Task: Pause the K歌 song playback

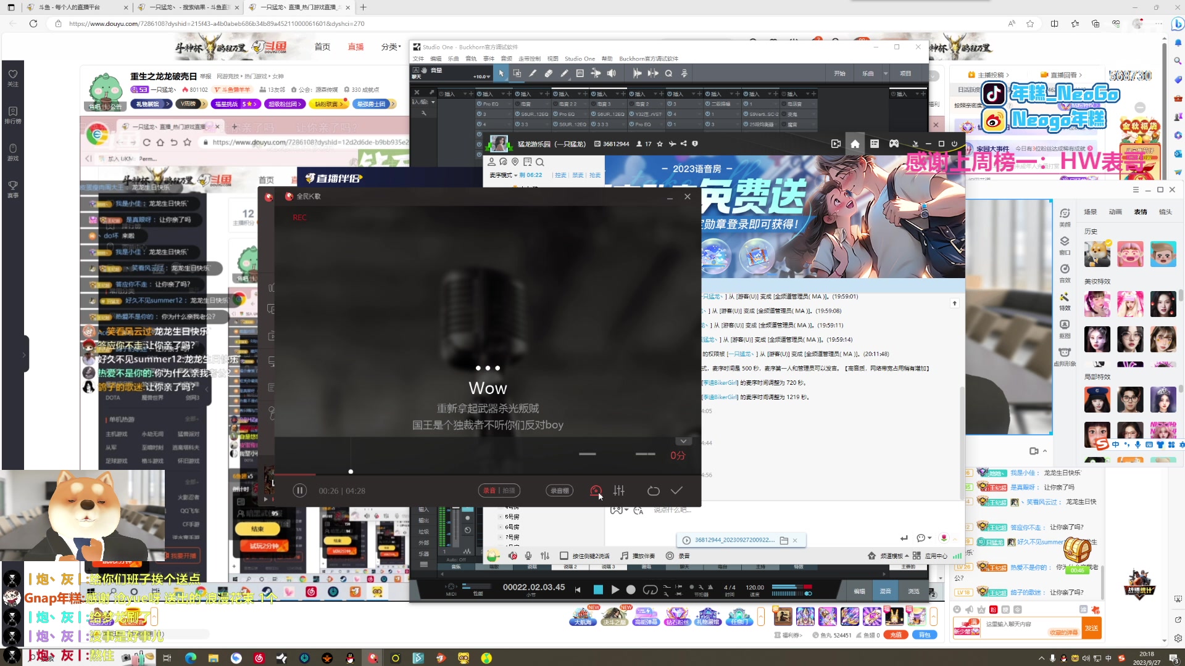Action: click(300, 491)
